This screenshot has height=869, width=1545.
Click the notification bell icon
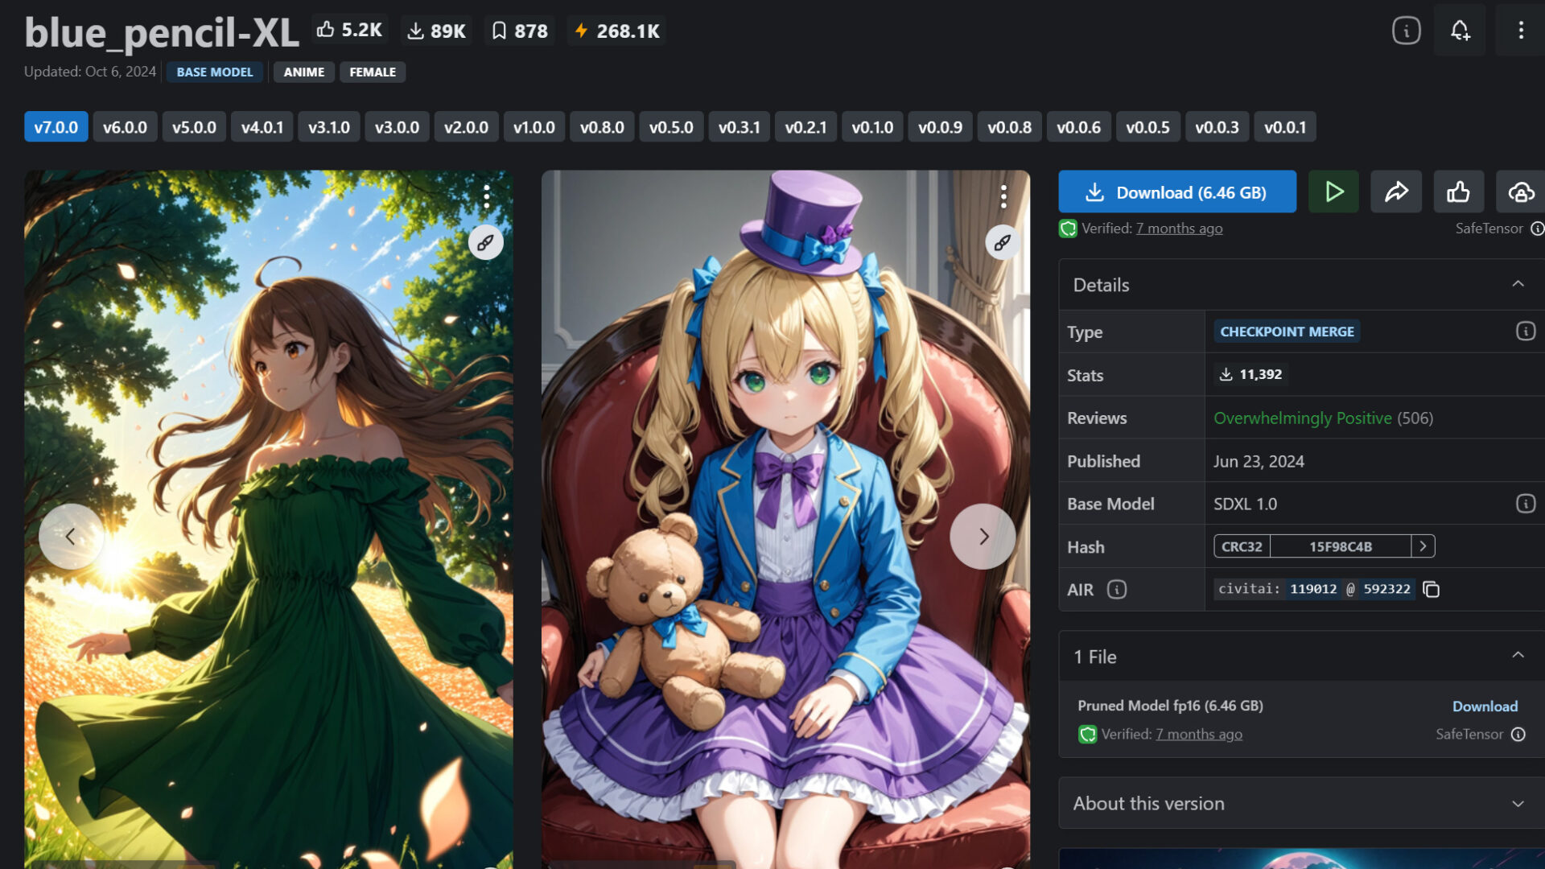pos(1459,31)
